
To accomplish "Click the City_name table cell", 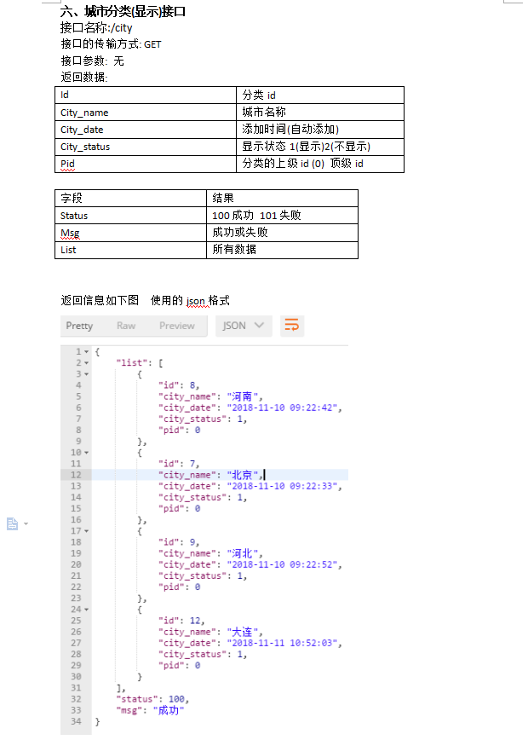I will pos(146,113).
